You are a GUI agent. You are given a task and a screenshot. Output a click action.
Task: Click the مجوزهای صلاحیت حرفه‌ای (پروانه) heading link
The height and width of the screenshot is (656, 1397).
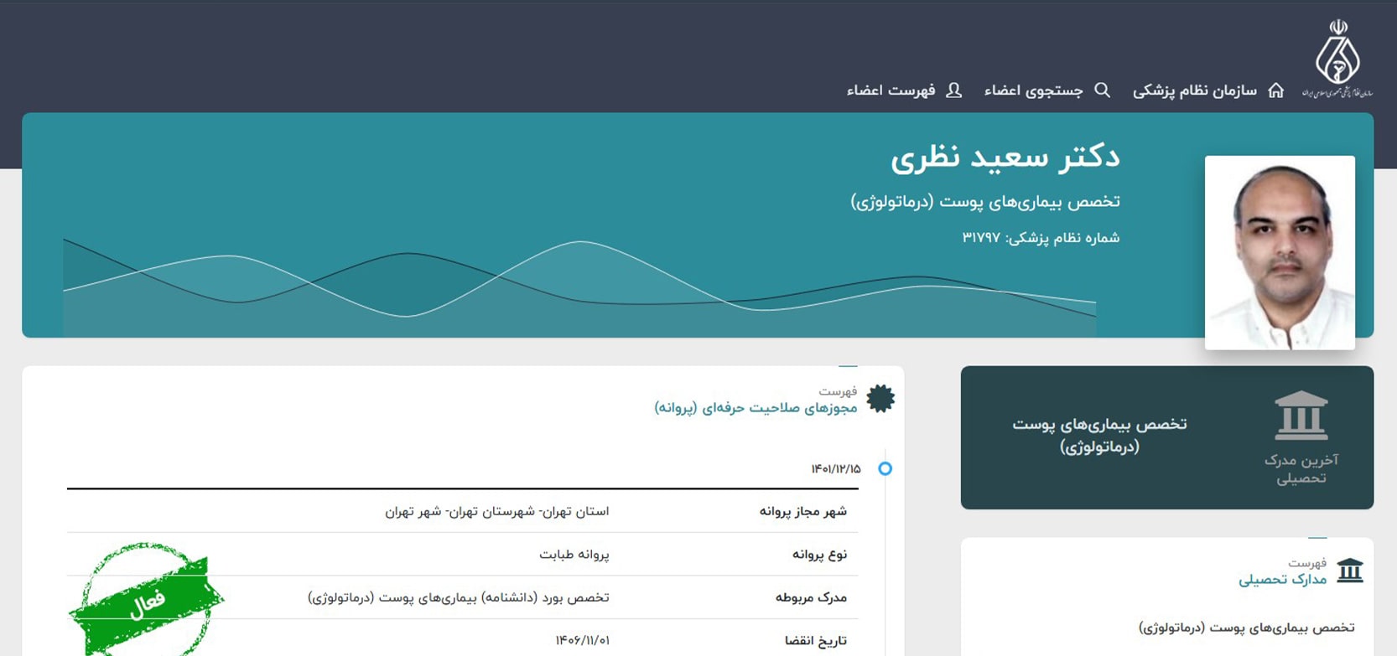point(756,407)
